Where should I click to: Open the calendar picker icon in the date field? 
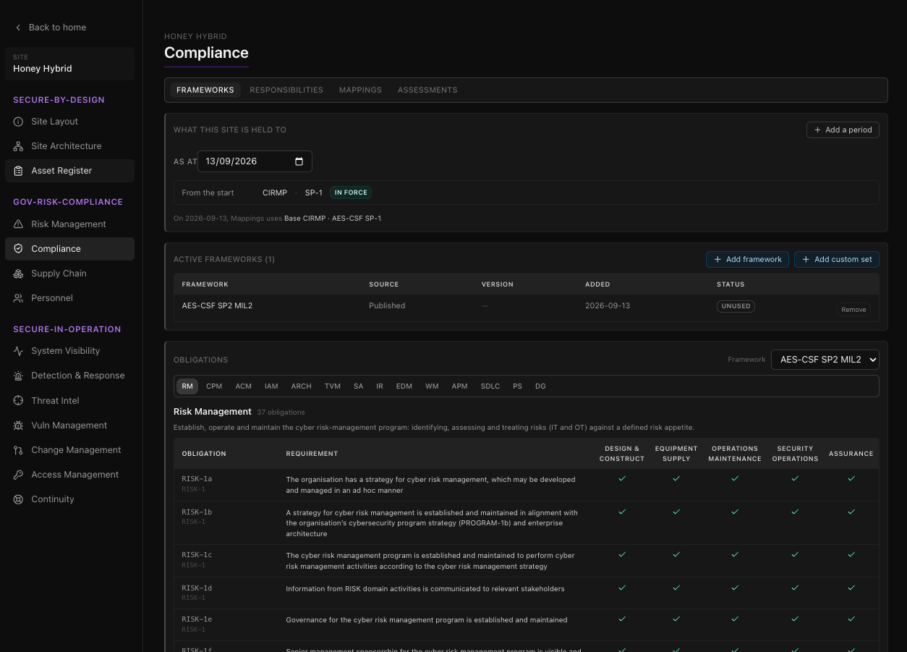[x=299, y=161]
